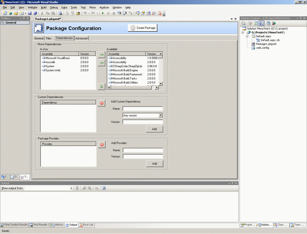
Task: Start debugging with the green play icon
Action: tap(103, 13)
